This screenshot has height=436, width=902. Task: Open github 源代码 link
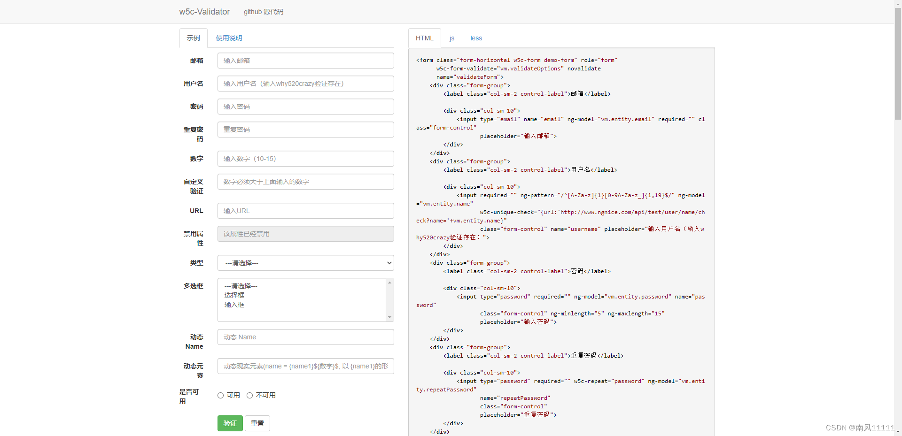tap(264, 12)
